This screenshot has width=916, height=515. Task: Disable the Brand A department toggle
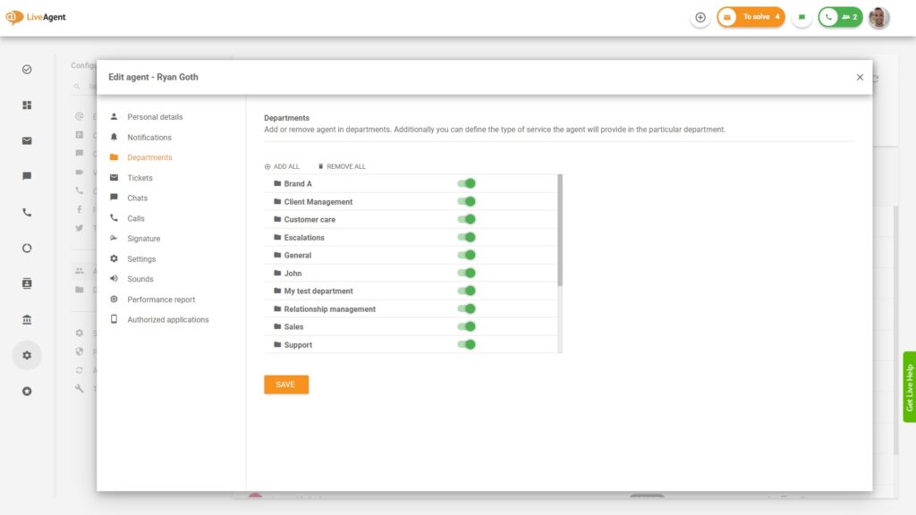click(x=466, y=183)
